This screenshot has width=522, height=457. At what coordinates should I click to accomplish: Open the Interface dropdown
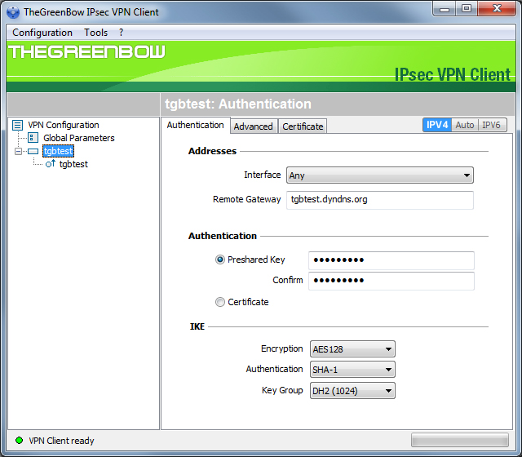coord(380,175)
